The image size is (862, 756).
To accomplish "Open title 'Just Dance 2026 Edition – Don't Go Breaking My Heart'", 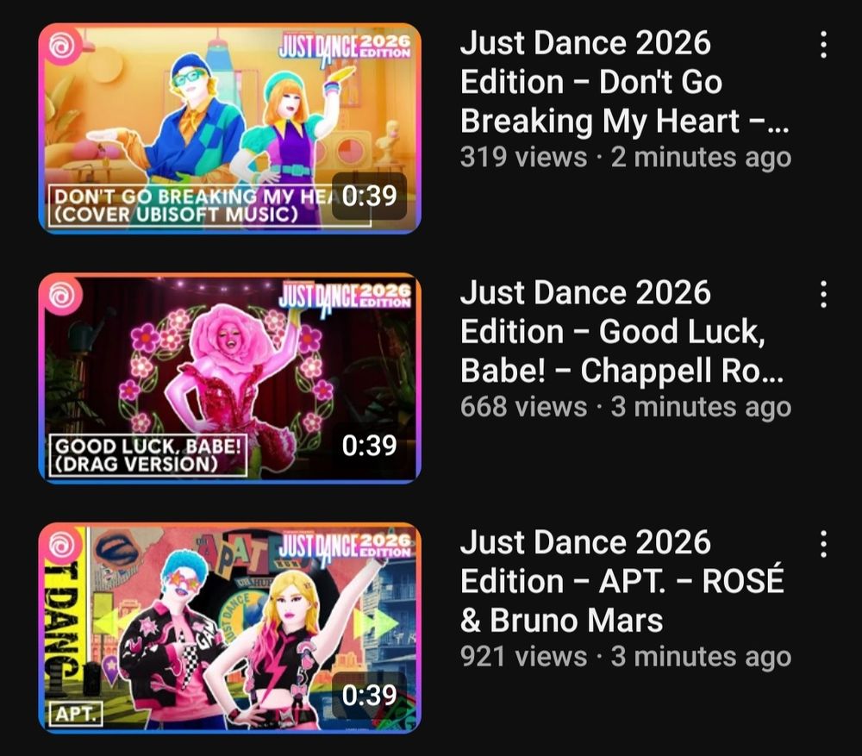I will coord(624,82).
